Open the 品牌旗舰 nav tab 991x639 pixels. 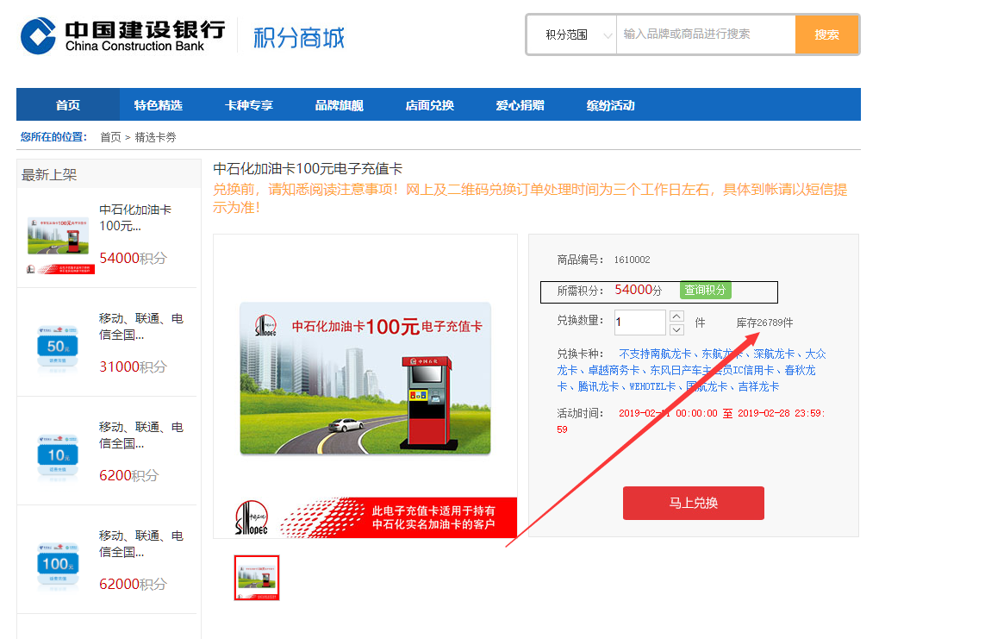(340, 105)
